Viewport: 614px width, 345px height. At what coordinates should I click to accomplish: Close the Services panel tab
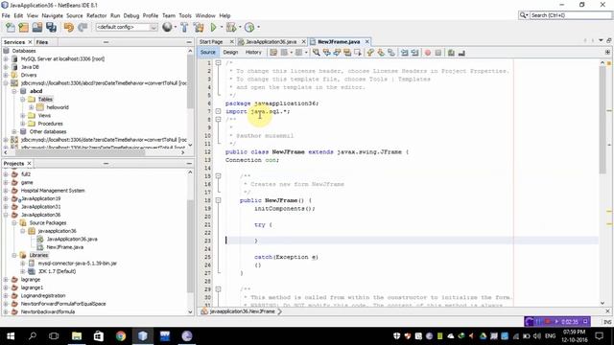(x=30, y=42)
